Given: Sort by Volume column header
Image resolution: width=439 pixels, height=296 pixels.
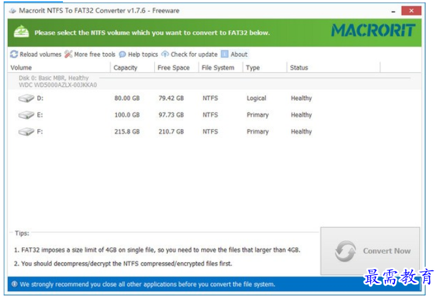Looking at the screenshot, I should click(x=21, y=68).
